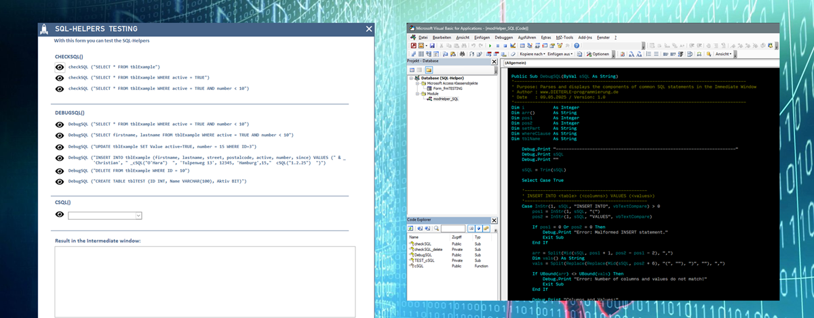The height and width of the screenshot is (318, 814).
Task: Click the Optionen button in MZ-Tools toolbar
Action: tap(598, 54)
